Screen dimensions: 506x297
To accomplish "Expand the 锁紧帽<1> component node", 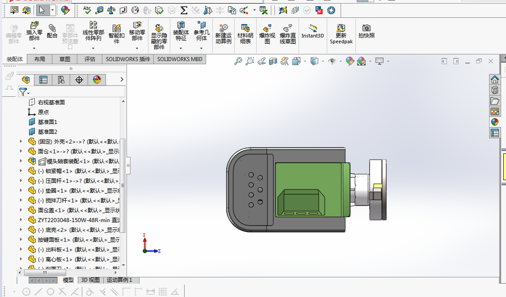I will (21, 170).
